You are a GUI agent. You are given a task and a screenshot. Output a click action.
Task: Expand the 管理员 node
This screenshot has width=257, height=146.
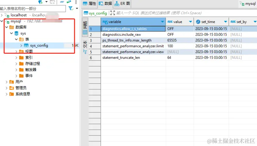coord(7,88)
